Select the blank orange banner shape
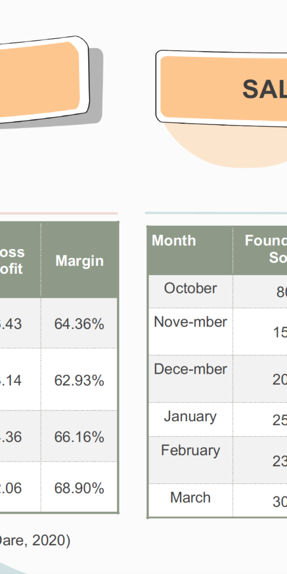 tap(44, 80)
